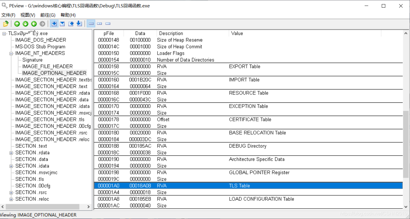Collapse the IMAGE_NT_HEADERS node

pos(11,54)
